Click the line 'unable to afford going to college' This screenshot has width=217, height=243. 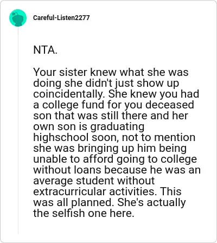click(115, 159)
